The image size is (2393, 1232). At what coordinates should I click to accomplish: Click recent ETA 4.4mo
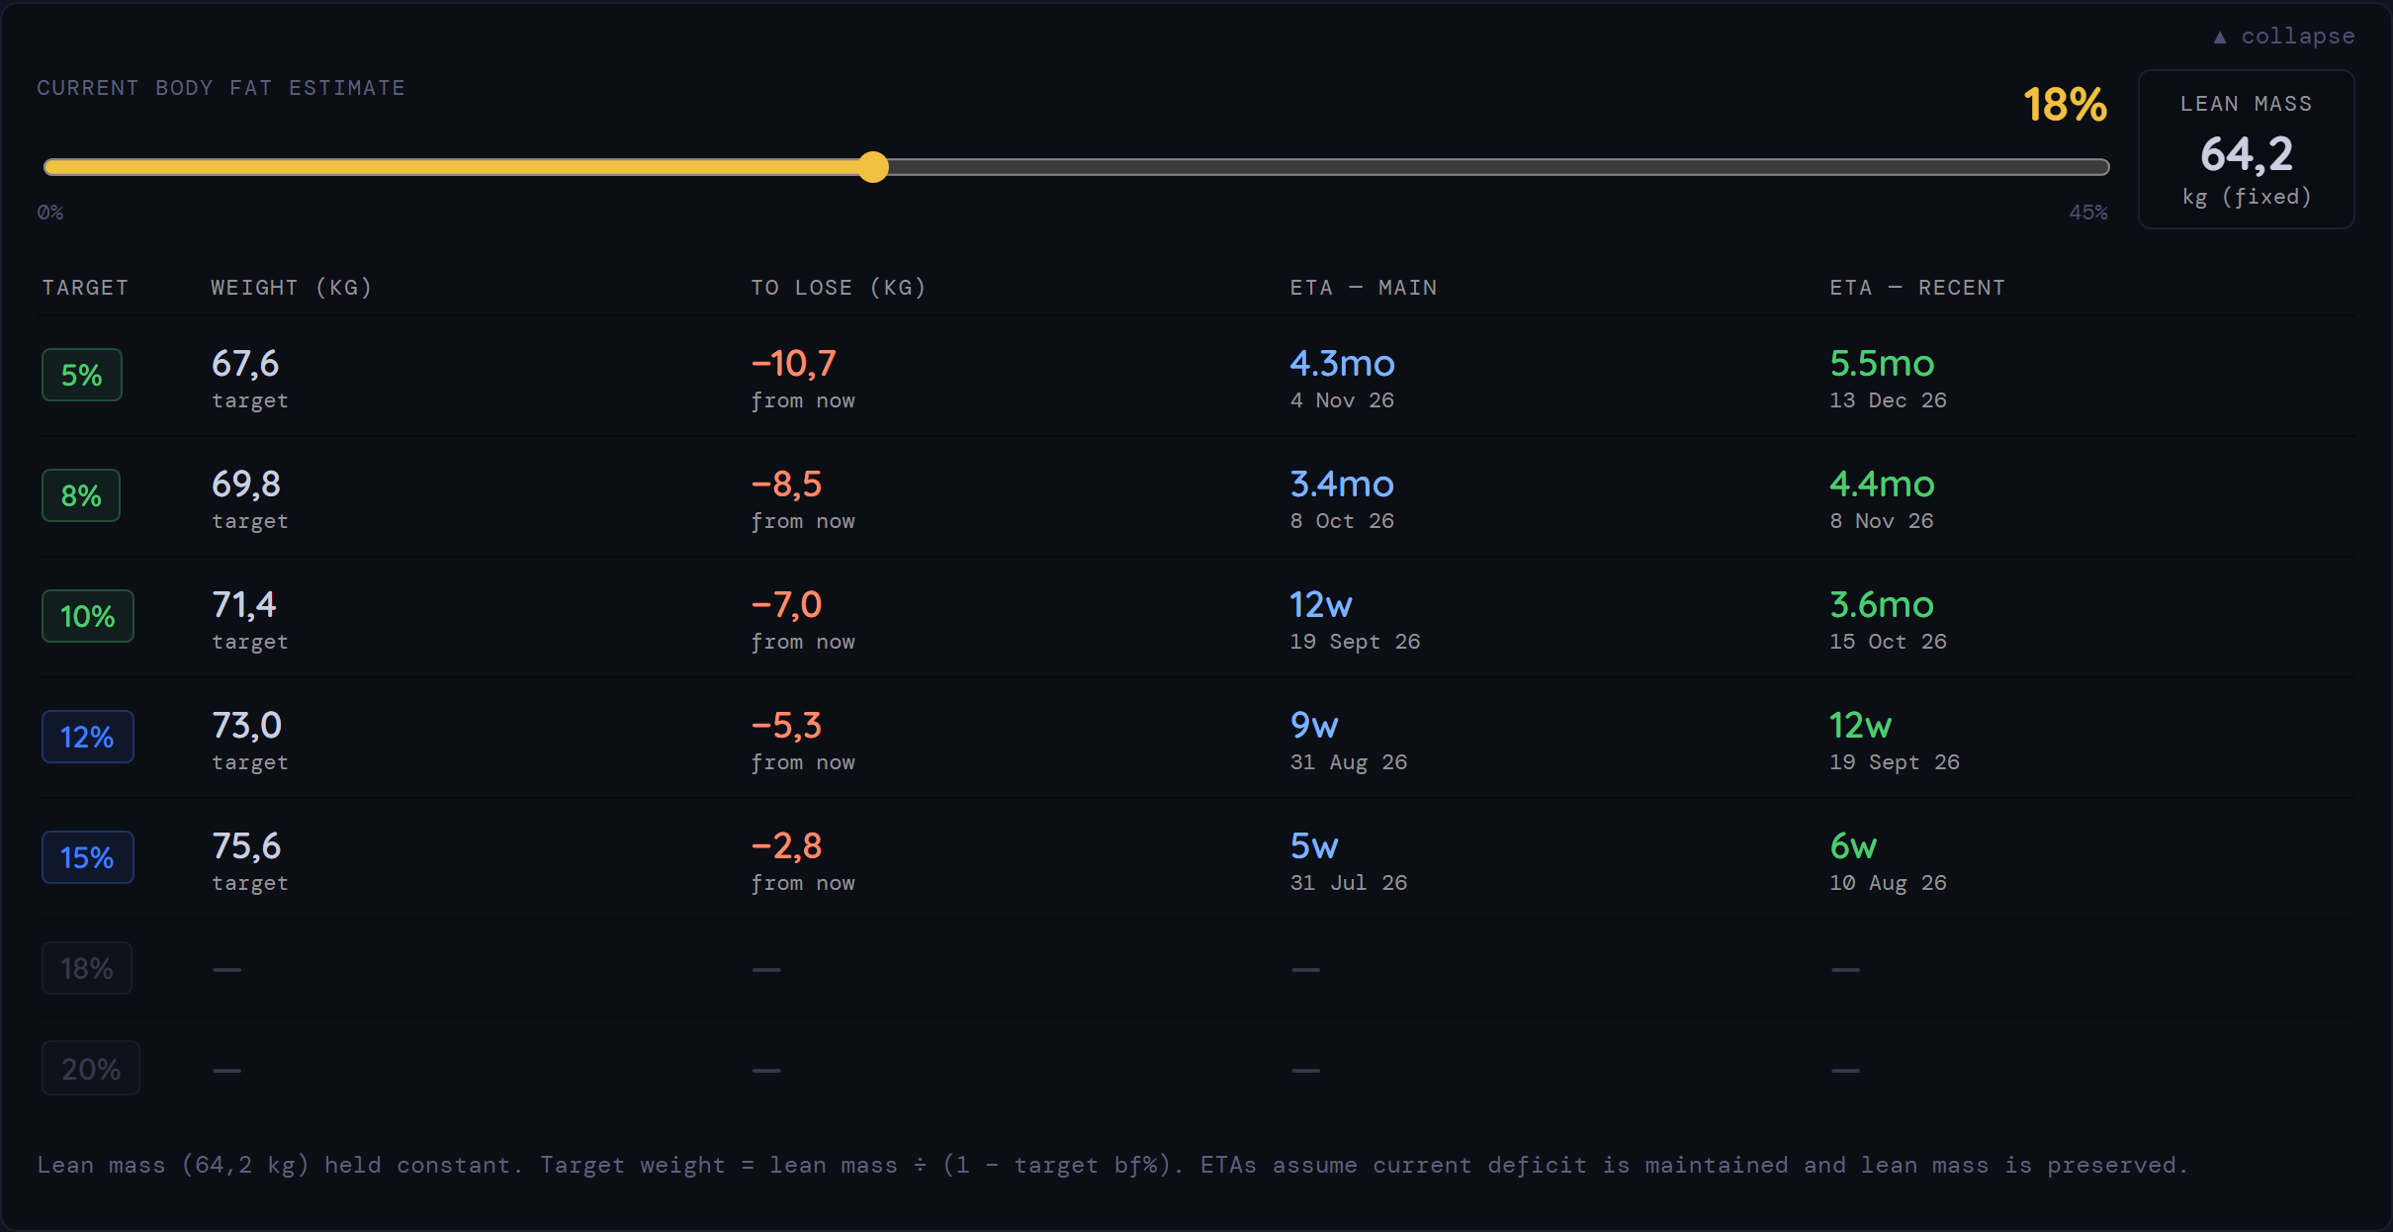tap(1882, 484)
